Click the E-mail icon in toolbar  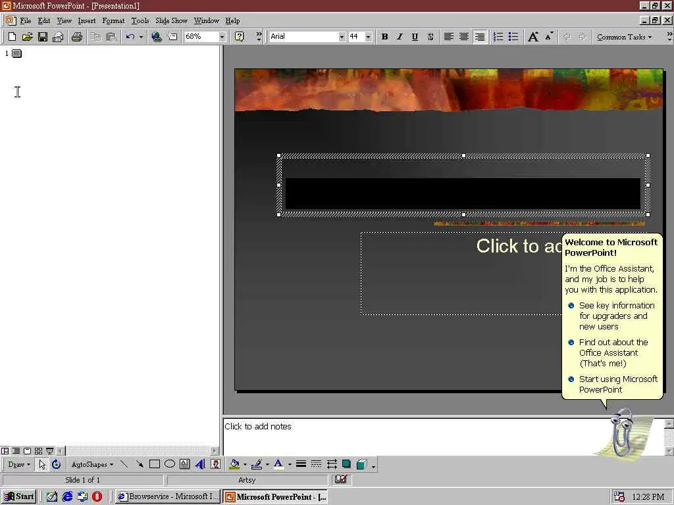[x=58, y=37]
